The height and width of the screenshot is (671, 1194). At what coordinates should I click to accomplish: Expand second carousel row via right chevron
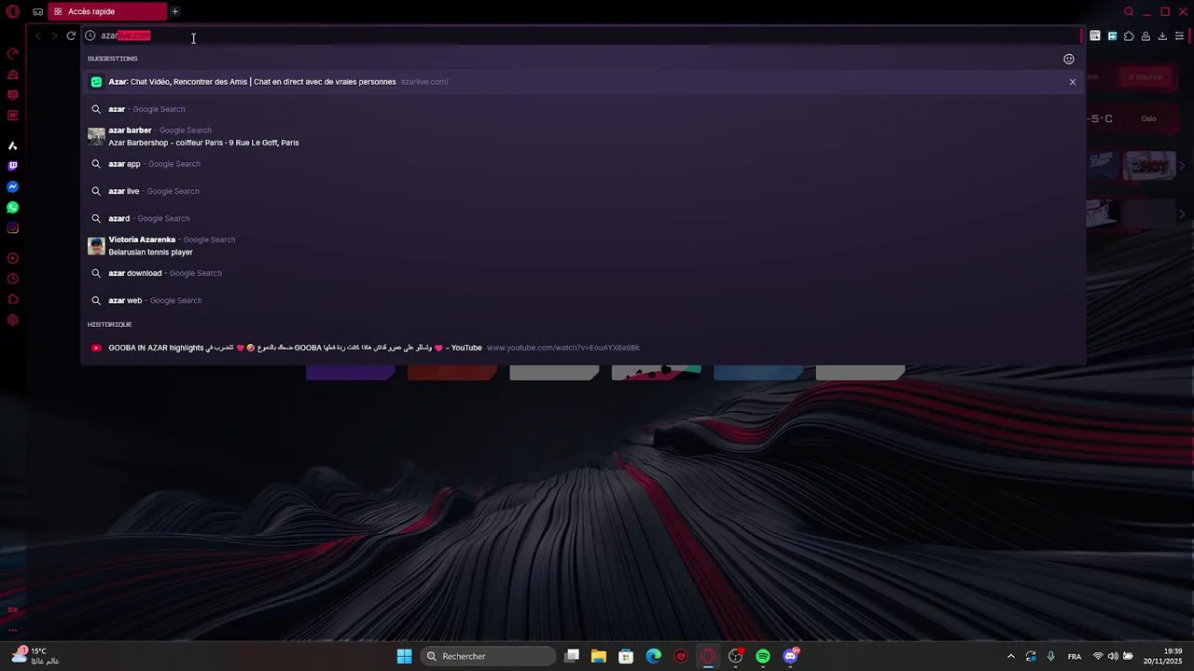point(1183,214)
